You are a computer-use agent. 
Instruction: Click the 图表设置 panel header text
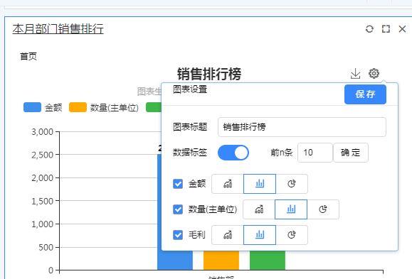[190, 89]
